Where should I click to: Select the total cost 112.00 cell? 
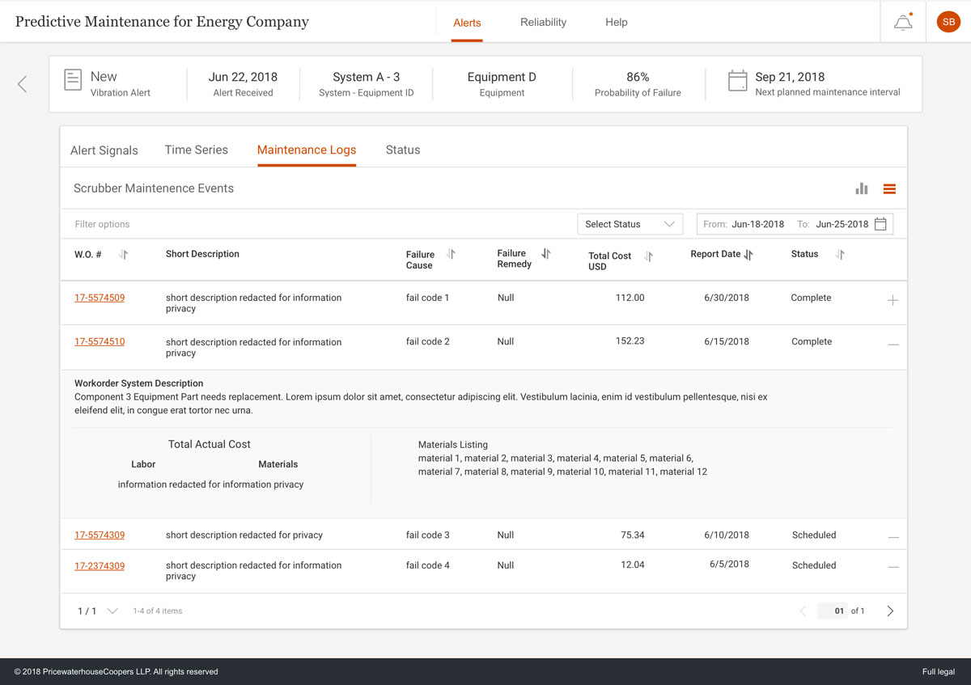pyautogui.click(x=630, y=298)
